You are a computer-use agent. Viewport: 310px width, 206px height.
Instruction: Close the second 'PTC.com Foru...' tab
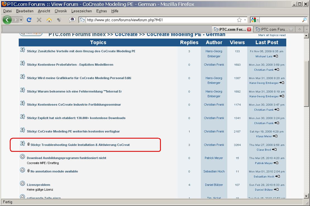[291, 29]
